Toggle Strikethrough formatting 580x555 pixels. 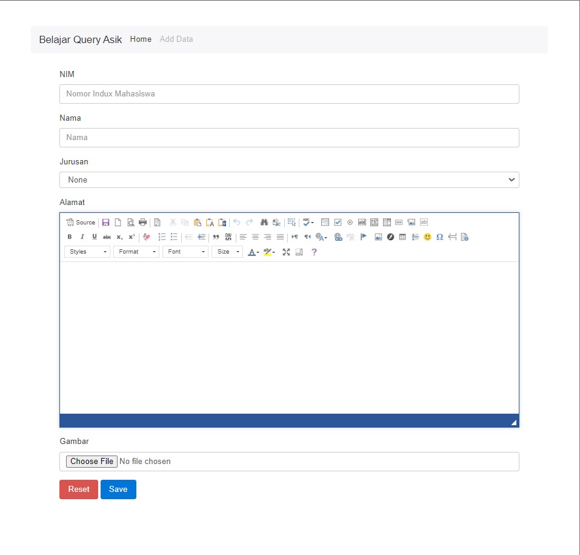[107, 237]
